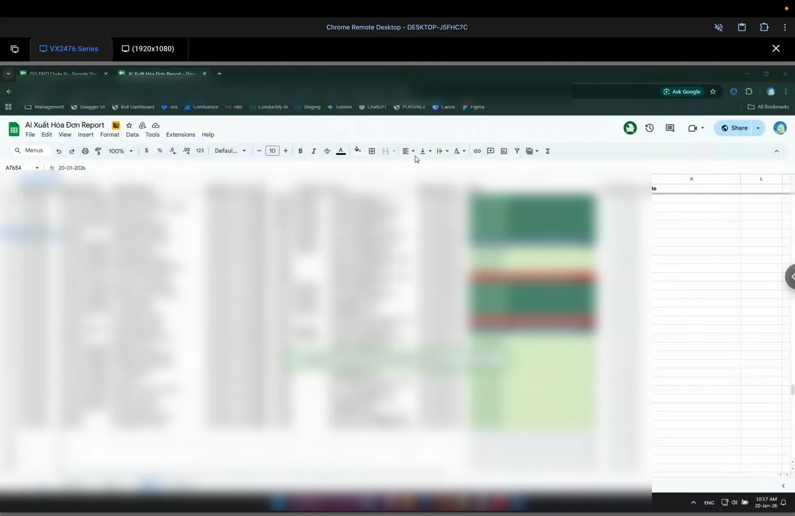Hide the menus with collapse arrow
This screenshot has height=516, width=795.
776,151
